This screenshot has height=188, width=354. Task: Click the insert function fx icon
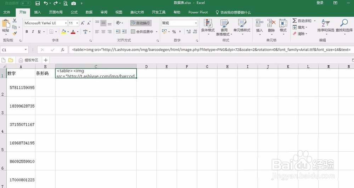[63, 50]
